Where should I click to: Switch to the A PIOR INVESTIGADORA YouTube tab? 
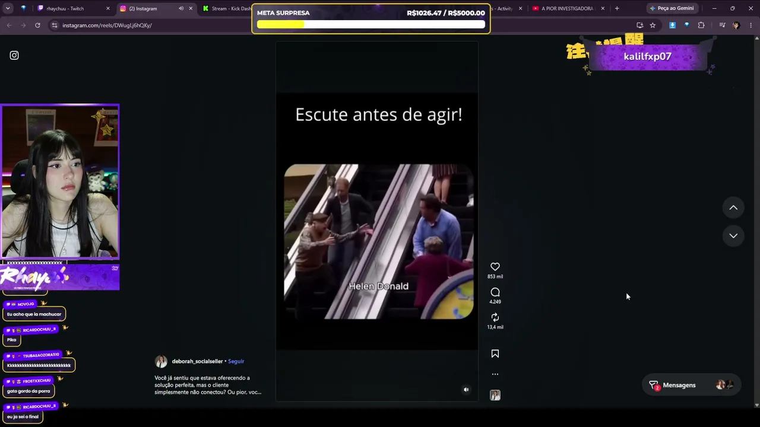pos(567,8)
